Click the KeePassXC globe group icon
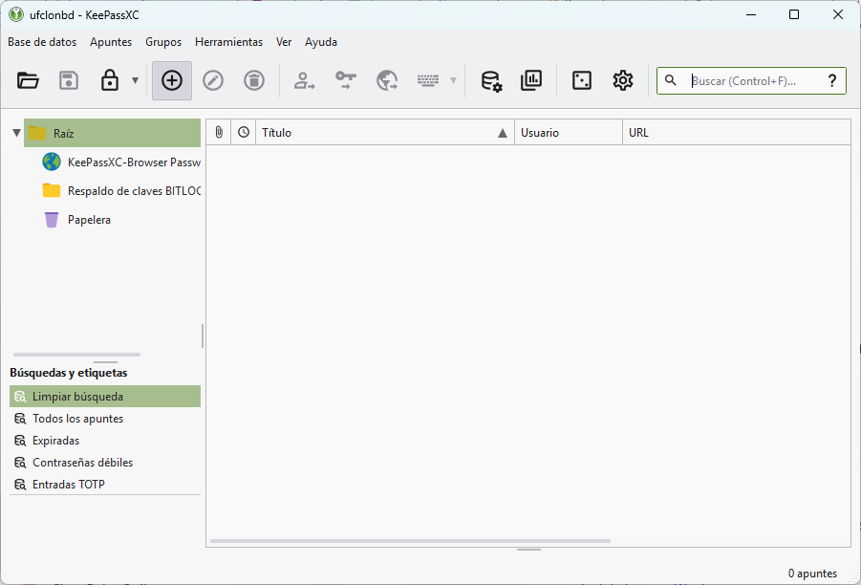 coord(52,162)
